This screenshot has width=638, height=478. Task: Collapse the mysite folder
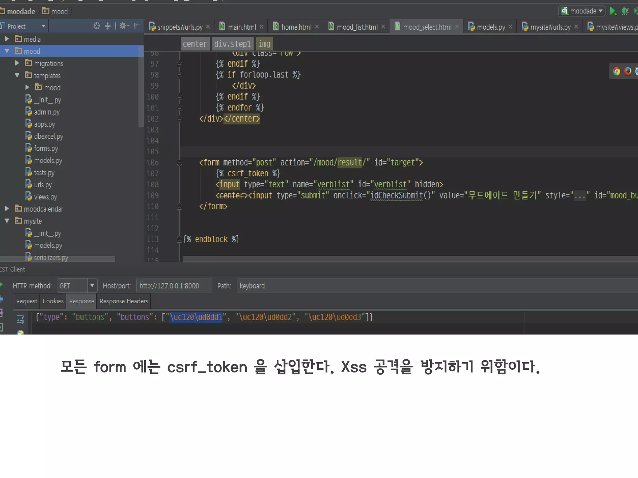7,221
